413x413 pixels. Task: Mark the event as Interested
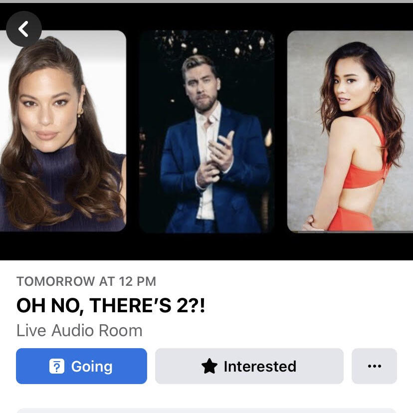click(x=249, y=366)
